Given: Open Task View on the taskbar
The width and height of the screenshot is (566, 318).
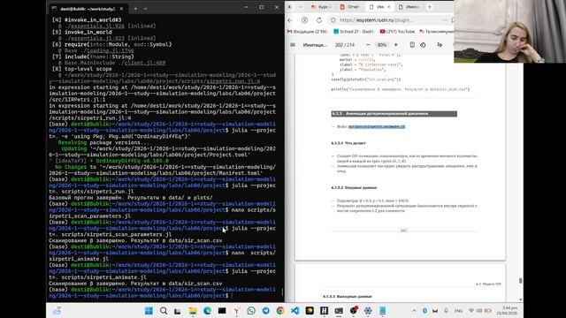Looking at the screenshot, I should [x=177, y=311].
